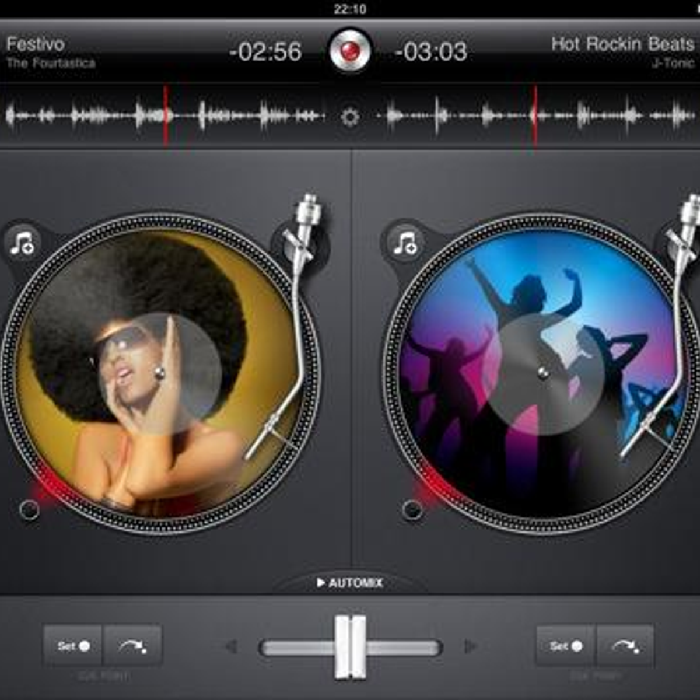Tap the red playhead marker in the left waveform

click(x=165, y=115)
